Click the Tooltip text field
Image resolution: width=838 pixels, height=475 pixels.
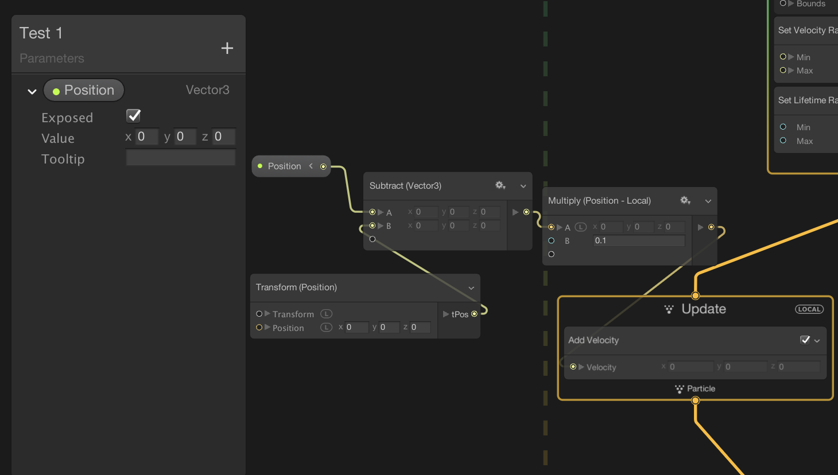tap(180, 158)
